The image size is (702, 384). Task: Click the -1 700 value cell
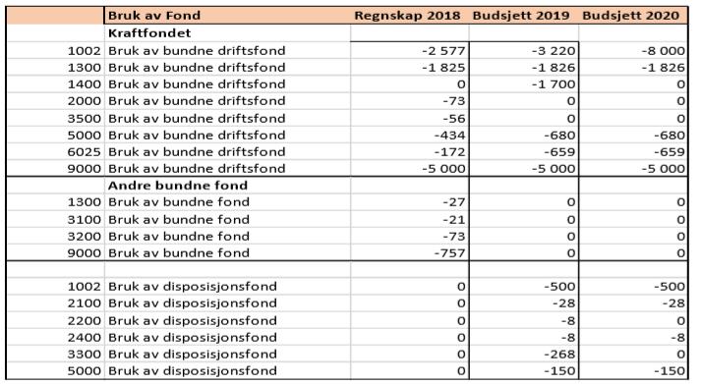[x=524, y=84]
